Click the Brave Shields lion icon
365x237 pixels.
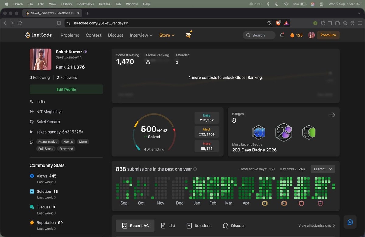click(278, 23)
